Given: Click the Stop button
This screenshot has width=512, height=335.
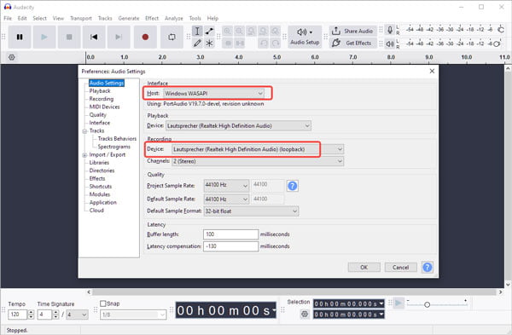Looking at the screenshot, I should [69, 38].
